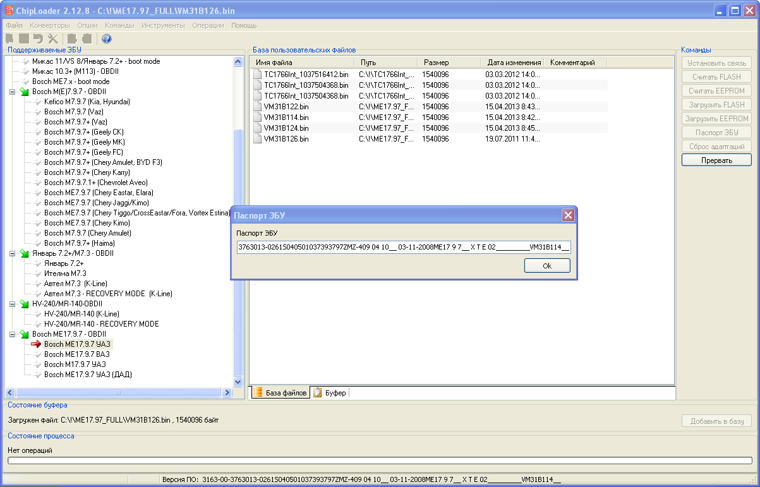Image resolution: width=760 pixels, height=487 pixels.
Task: Click the red arrow icon beside Bosch ME17.9.7 УАЗ
Action: point(36,344)
